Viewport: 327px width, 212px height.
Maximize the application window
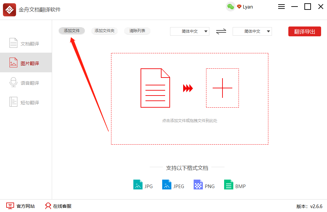click(x=308, y=7)
